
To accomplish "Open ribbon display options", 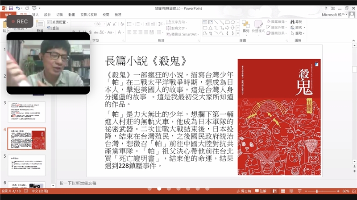I will click(x=333, y=8).
